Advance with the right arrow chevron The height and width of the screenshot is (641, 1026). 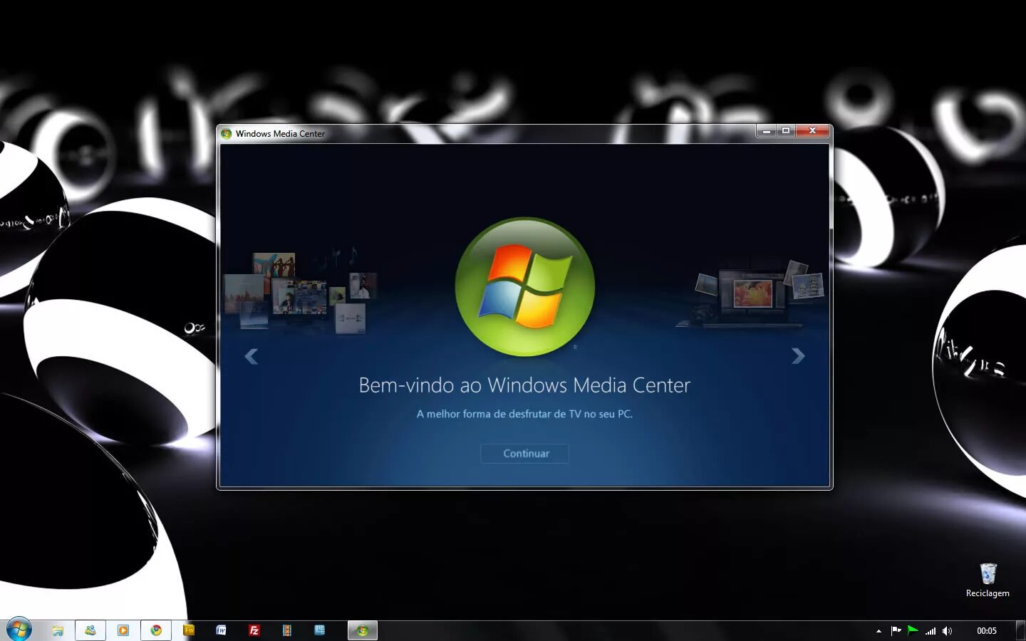(798, 356)
